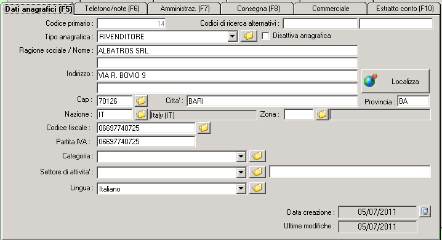Click the Citta' field BARI
This screenshot has height=240, width=442.
[272, 101]
